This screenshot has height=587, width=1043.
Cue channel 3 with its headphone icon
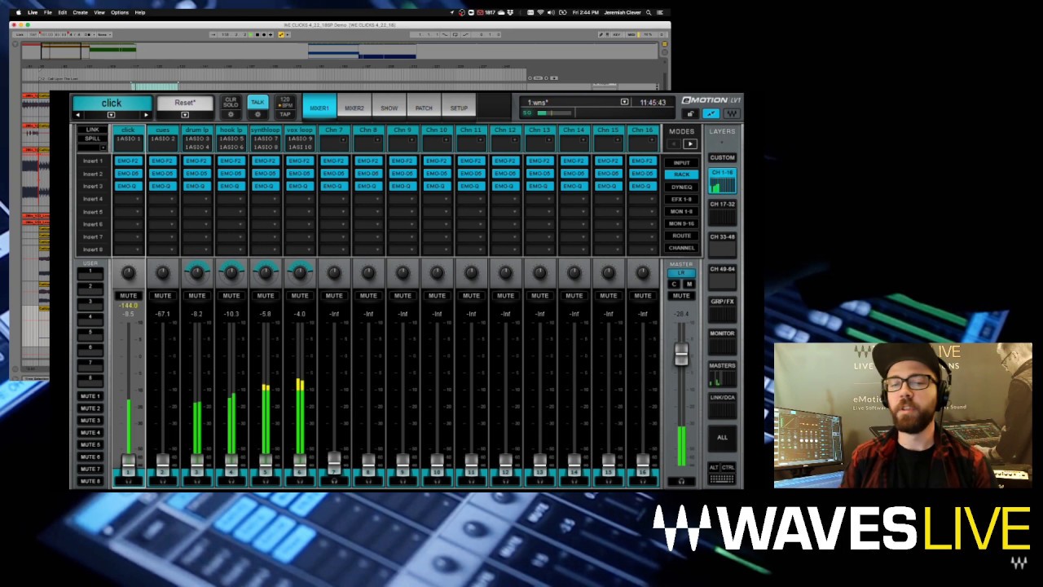[196, 482]
